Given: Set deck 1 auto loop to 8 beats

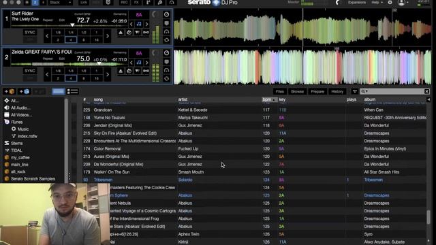Looking at the screenshot, I should coord(84,40).
